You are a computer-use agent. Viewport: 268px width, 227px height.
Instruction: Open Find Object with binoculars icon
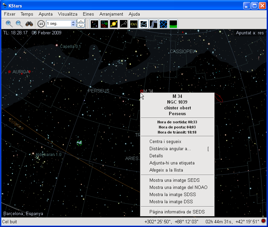click(29, 24)
